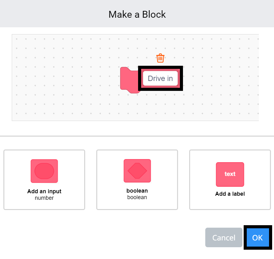Click the 'number' caption under Add an input

click(44, 198)
